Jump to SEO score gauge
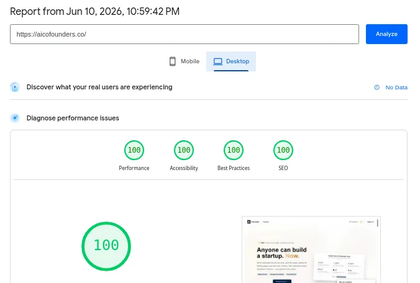This screenshot has height=283, width=420. (x=283, y=150)
